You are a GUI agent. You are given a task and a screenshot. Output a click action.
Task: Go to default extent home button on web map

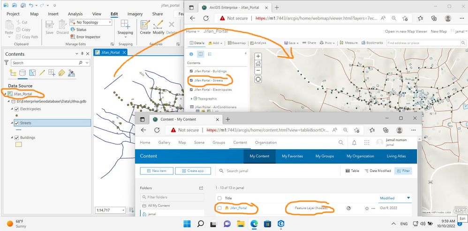coord(258,64)
